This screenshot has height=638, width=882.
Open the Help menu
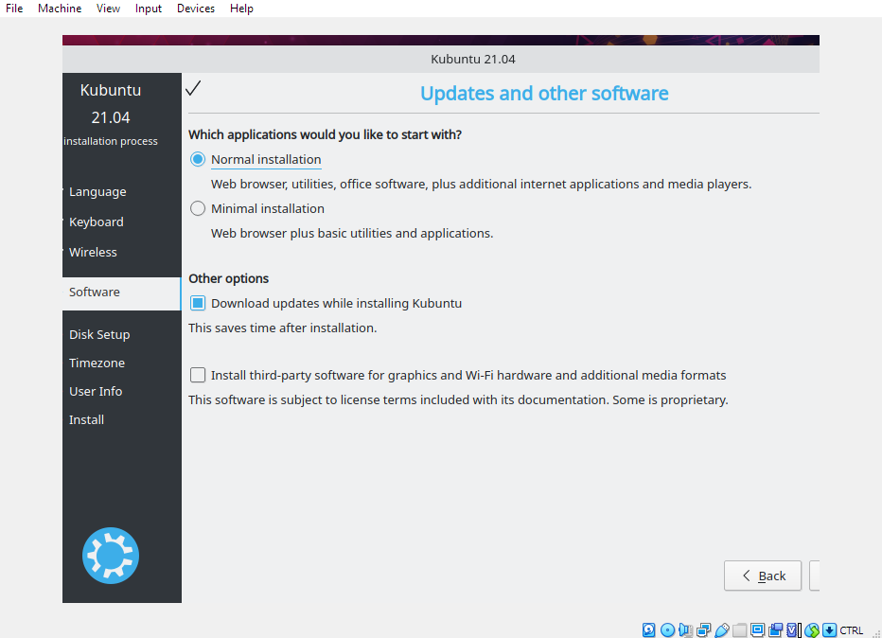pyautogui.click(x=241, y=9)
